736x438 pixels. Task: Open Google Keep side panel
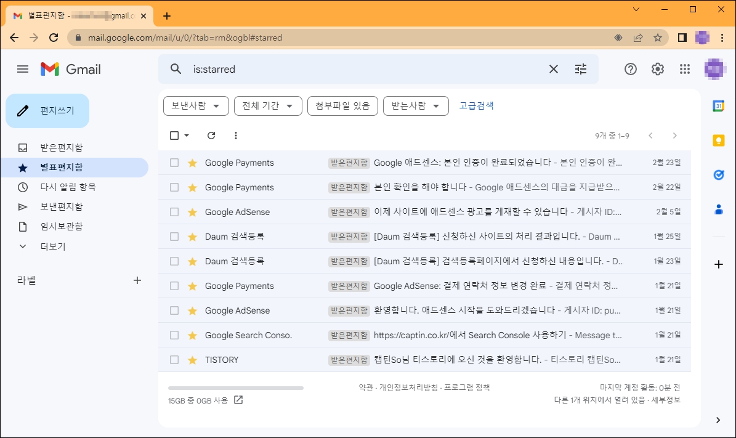click(719, 140)
